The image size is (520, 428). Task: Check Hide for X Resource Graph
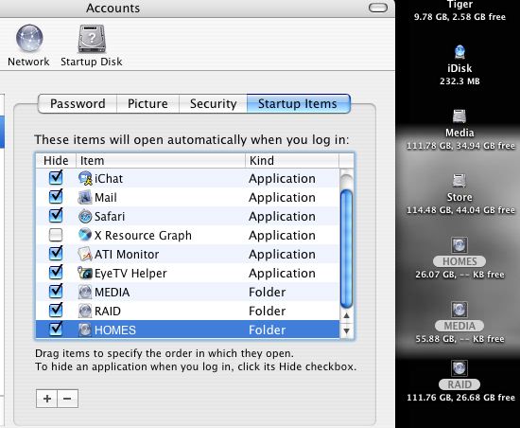56,235
